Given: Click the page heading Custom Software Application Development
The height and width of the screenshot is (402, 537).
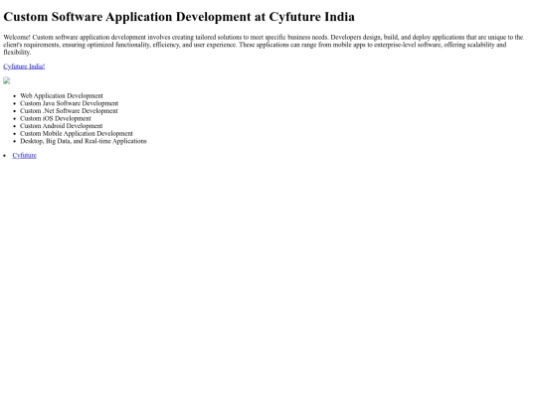Looking at the screenshot, I should 179,17.
